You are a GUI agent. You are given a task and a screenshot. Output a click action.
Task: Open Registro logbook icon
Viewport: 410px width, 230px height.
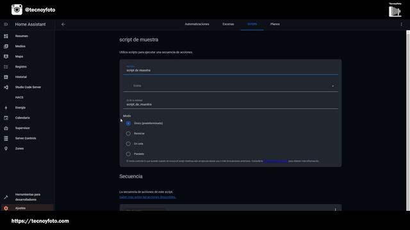pos(6,66)
